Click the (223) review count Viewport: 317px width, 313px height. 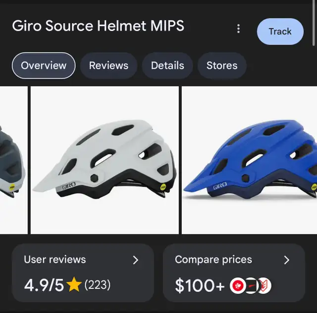coord(98,285)
